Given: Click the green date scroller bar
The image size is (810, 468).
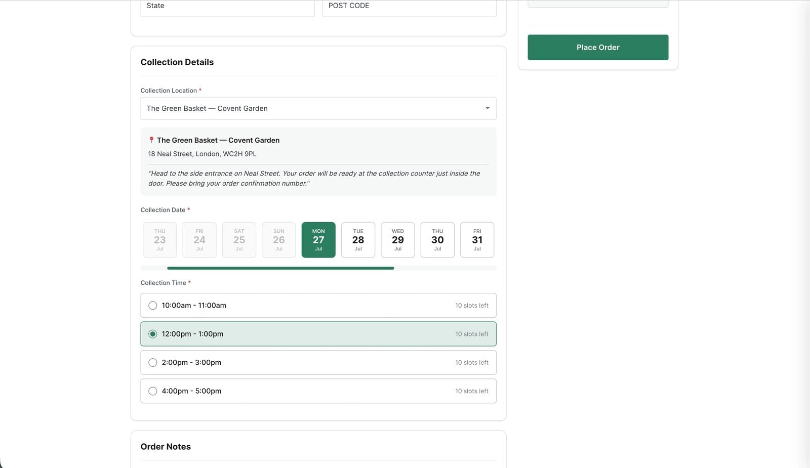Looking at the screenshot, I should (280, 268).
